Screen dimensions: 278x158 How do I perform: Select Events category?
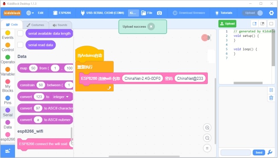point(8,35)
